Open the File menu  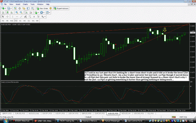click(5, 4)
